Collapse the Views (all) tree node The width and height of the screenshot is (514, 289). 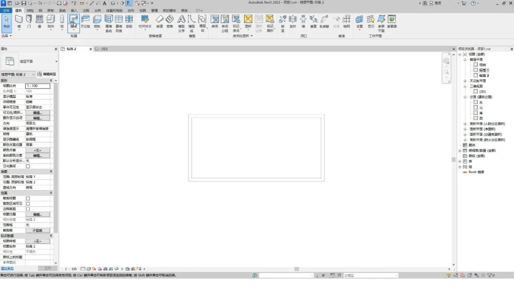pyautogui.click(x=460, y=54)
